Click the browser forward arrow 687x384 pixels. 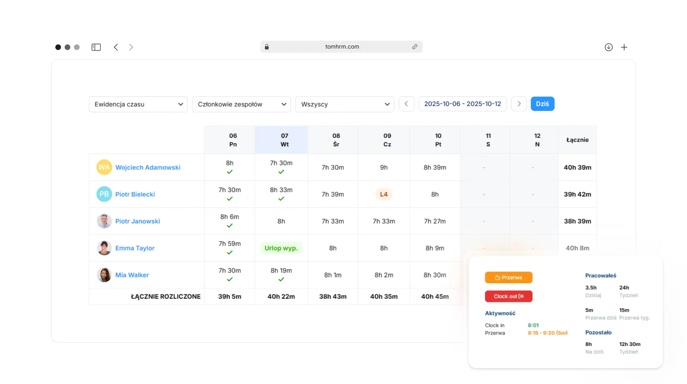click(x=131, y=47)
